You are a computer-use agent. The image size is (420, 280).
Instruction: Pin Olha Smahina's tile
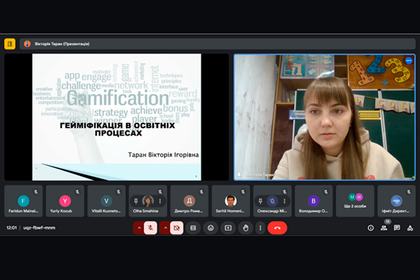[x=136, y=201]
